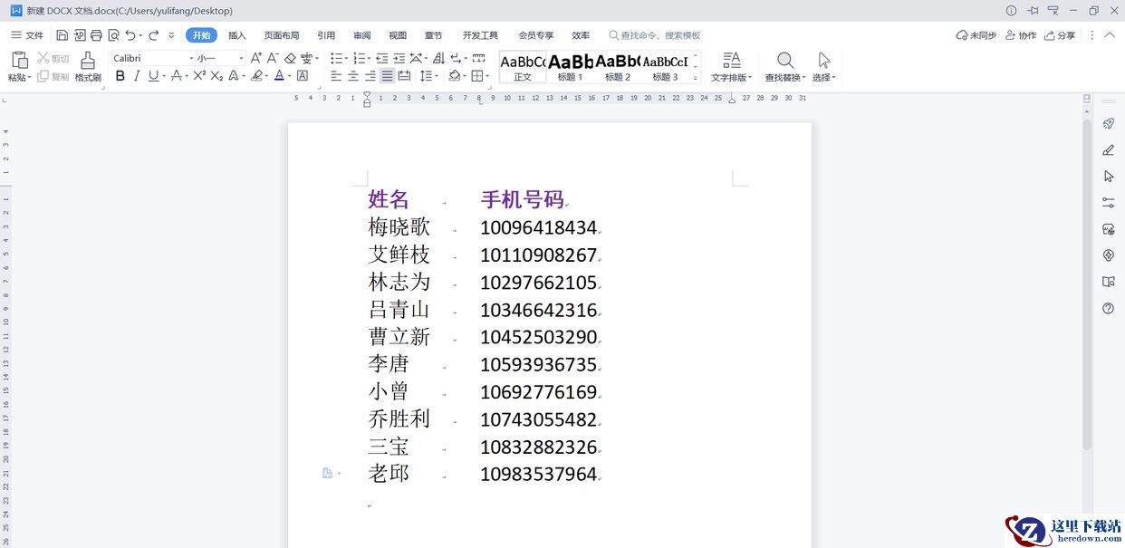This screenshot has height=548, width=1125.
Task: Click the 分享 (Share) button
Action: click(1060, 35)
